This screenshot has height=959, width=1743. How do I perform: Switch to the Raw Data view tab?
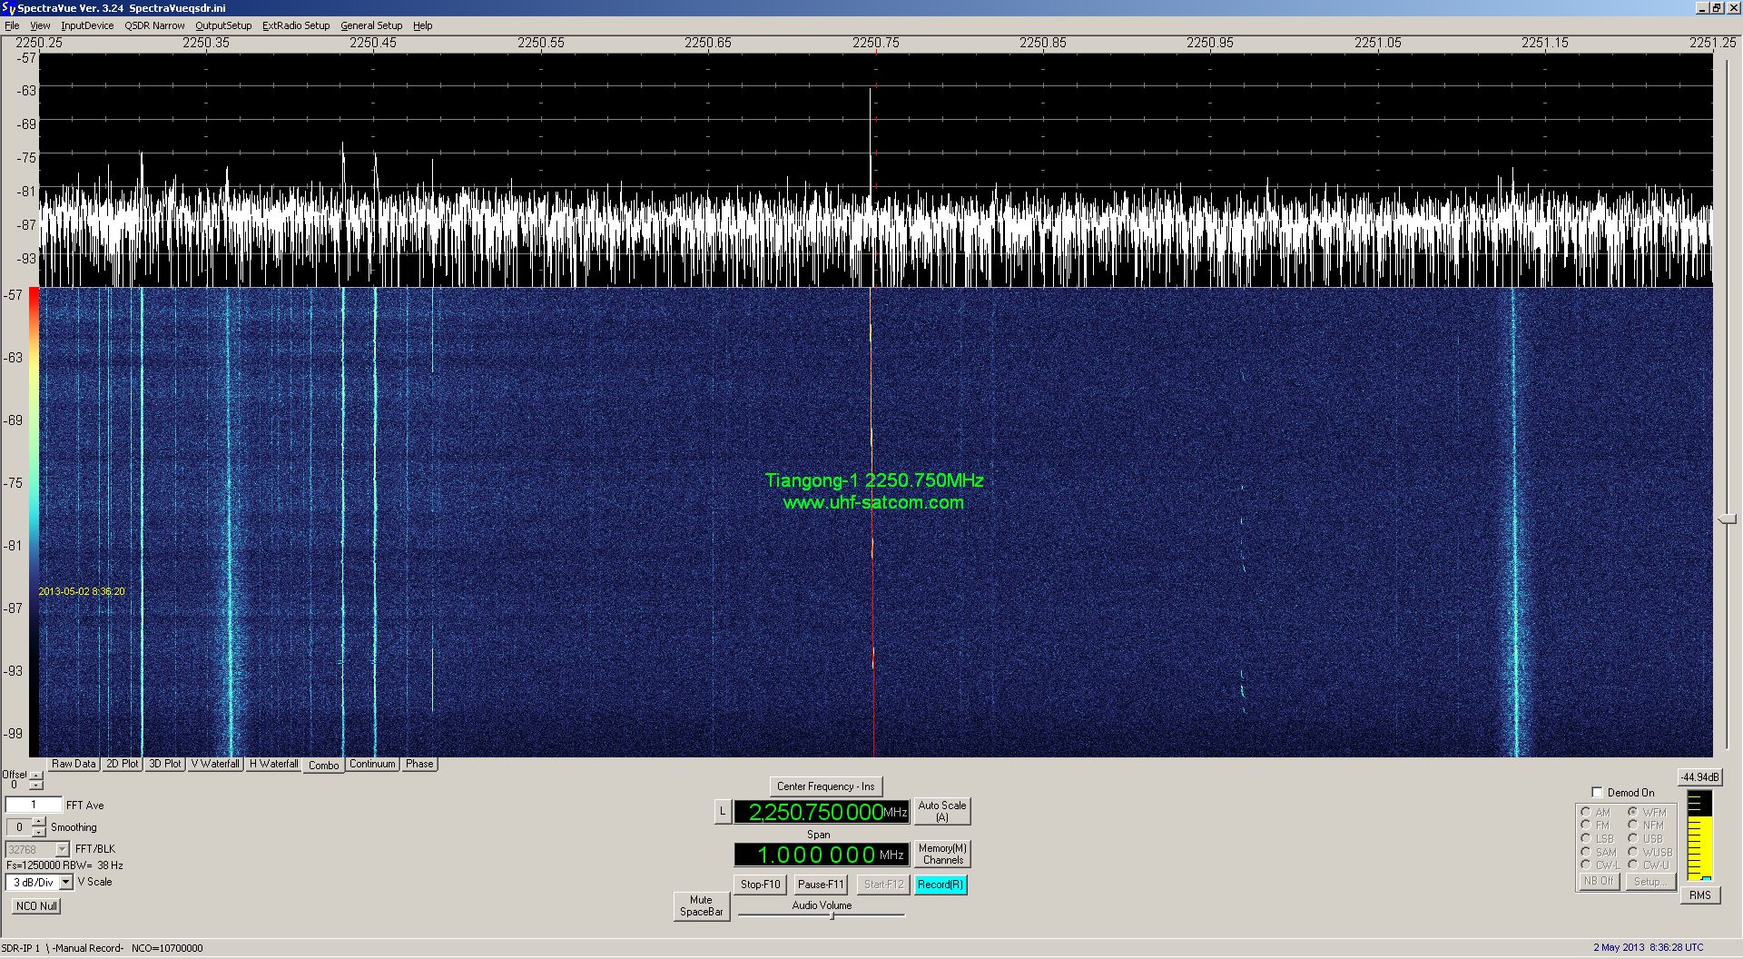(74, 764)
